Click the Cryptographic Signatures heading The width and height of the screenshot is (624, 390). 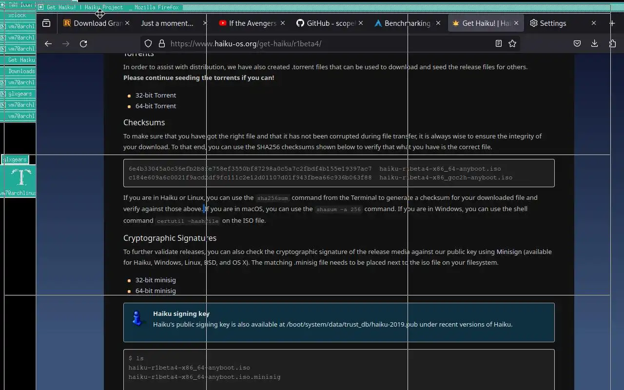(170, 238)
